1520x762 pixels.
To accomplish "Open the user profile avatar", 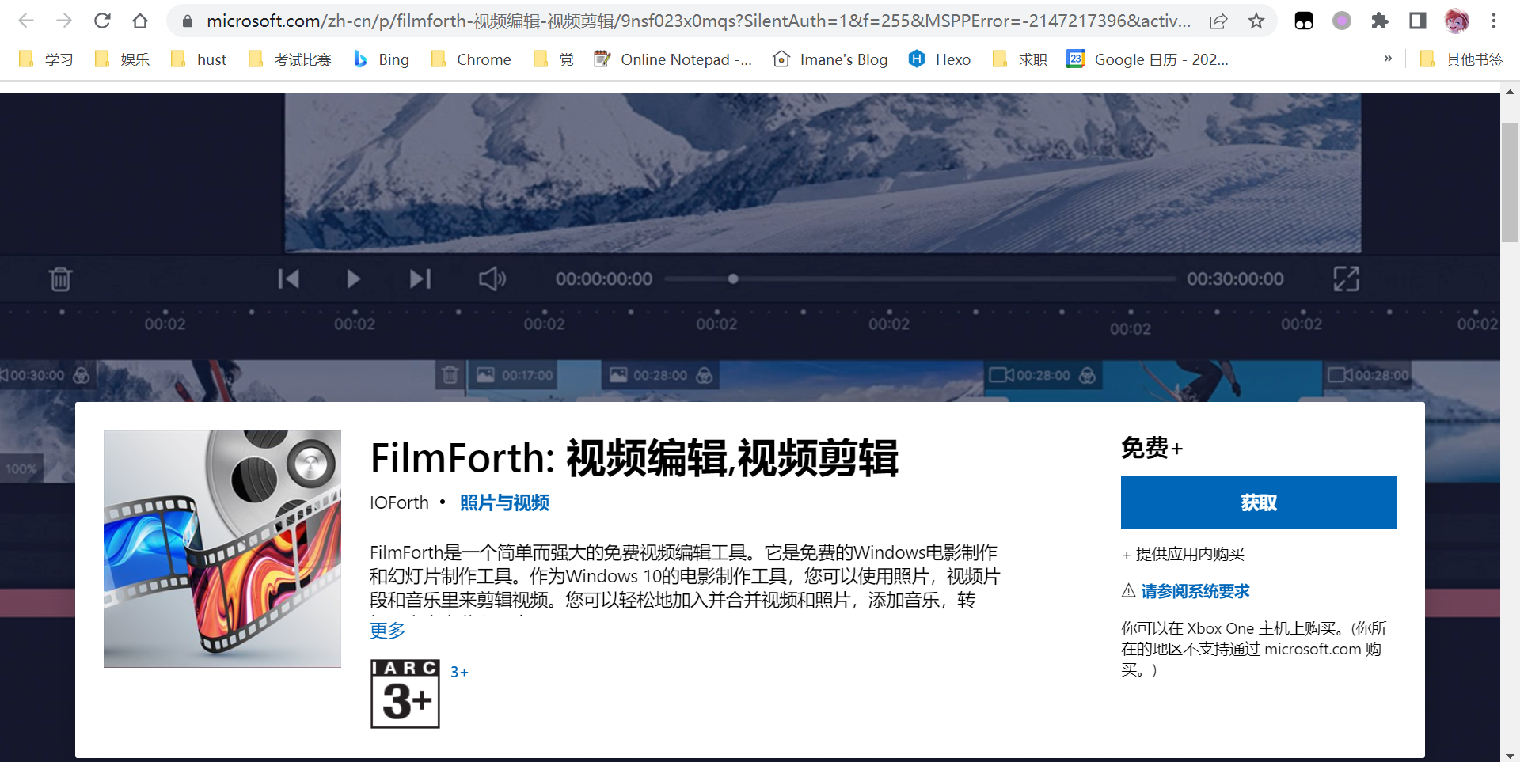I will 1457,21.
